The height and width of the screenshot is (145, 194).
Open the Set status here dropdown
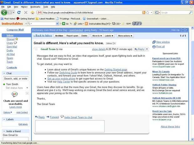(x=27, y=88)
